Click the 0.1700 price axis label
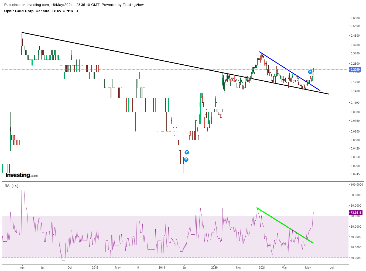 pyautogui.click(x=355, y=82)
